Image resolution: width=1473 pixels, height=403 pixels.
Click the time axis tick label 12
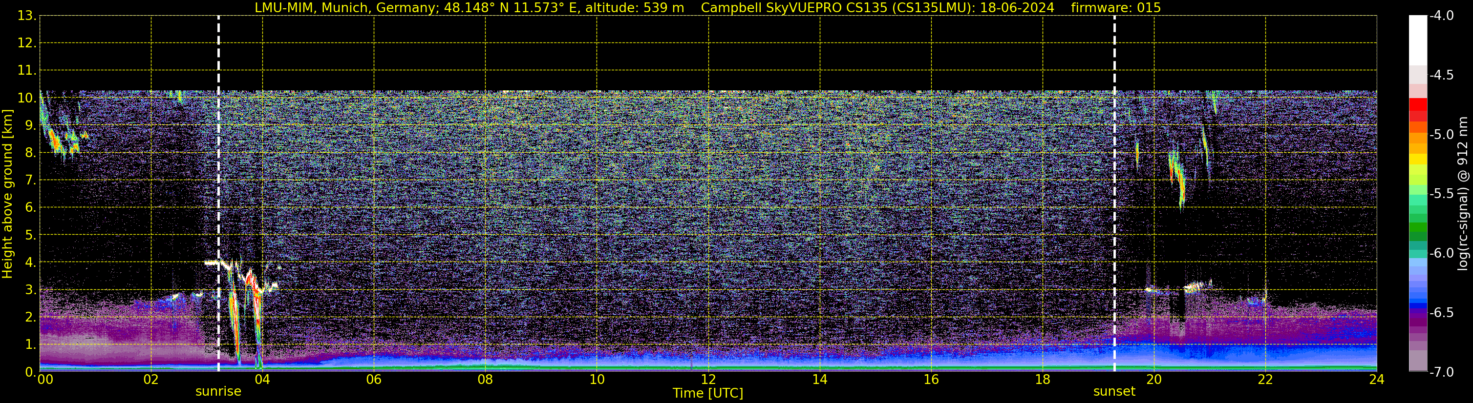(708, 380)
